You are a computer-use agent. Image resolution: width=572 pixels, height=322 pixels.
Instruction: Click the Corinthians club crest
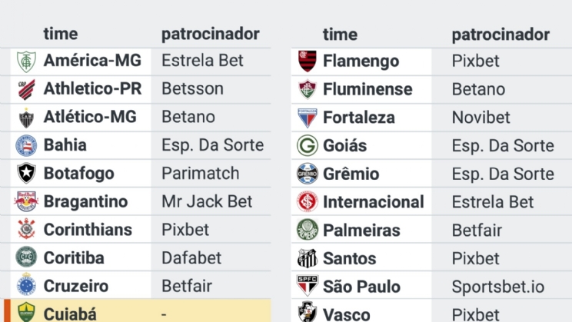(x=26, y=229)
